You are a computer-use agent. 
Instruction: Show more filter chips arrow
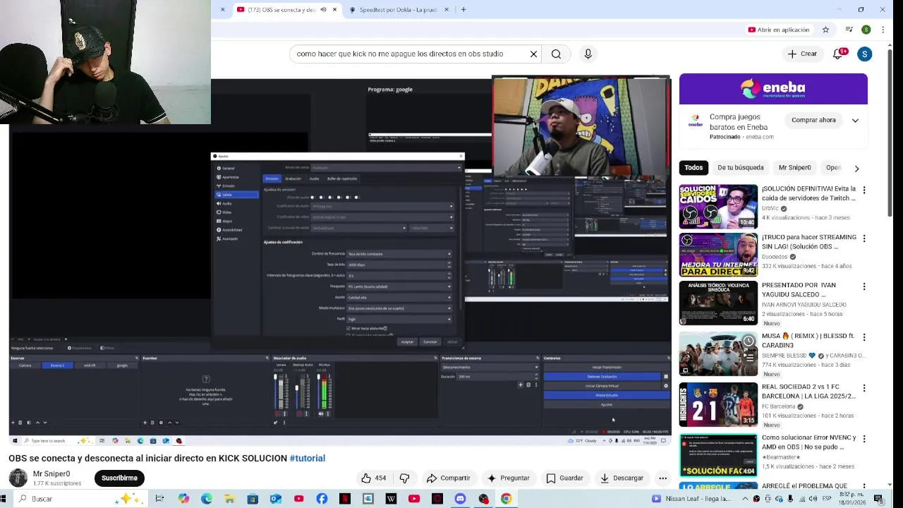pos(856,168)
